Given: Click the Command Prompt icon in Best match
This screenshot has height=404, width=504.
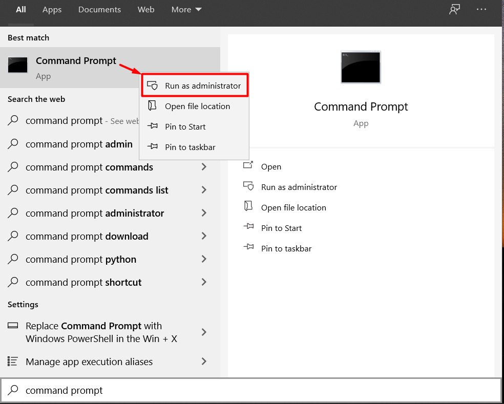Looking at the screenshot, I should (18, 65).
